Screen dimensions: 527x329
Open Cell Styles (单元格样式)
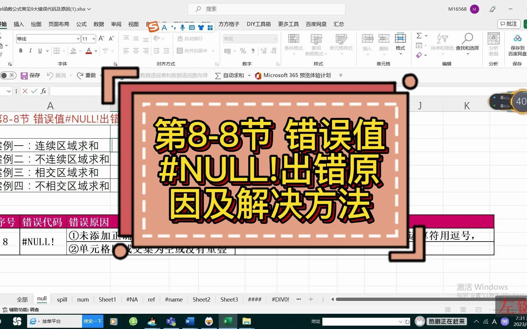pyautogui.click(x=341, y=45)
